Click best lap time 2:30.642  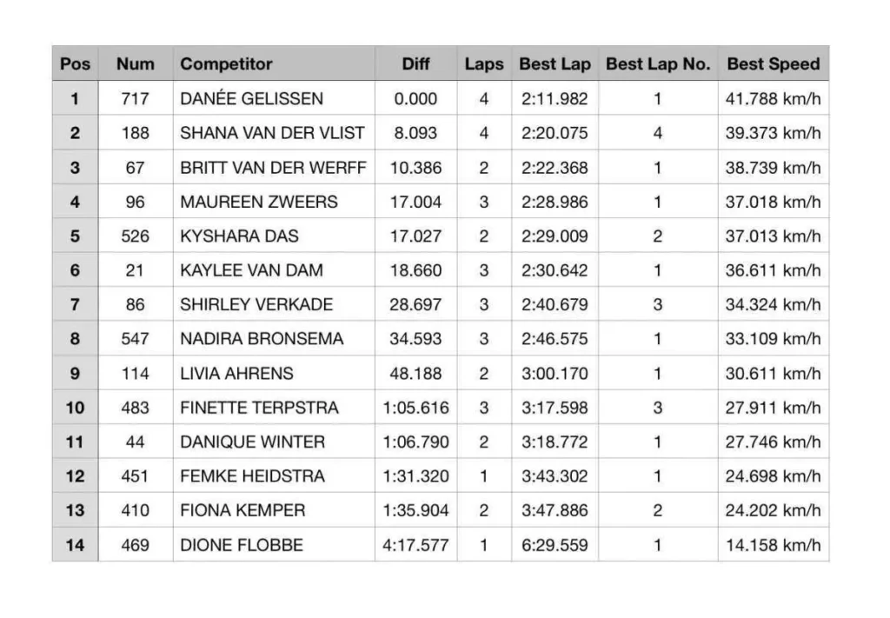pyautogui.click(x=555, y=270)
